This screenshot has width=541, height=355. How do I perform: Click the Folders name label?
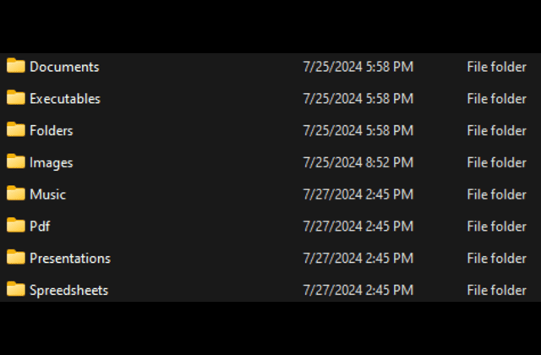[52, 131]
